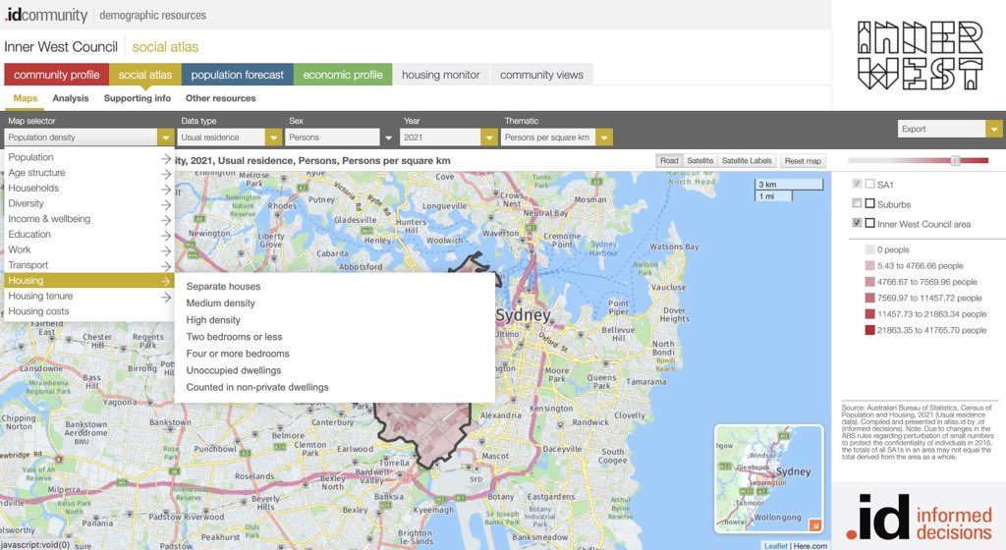Screen dimensions: 1006x550
Task: Open the Housing tenure submenu arrow
Action: 165,297
